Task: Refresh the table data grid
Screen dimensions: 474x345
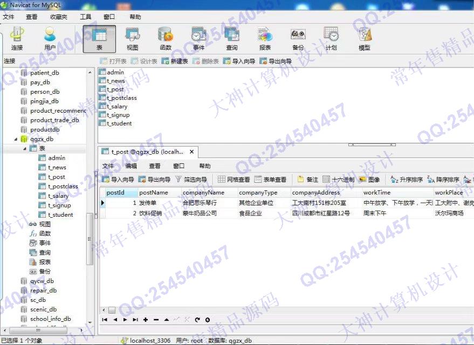Action: pyautogui.click(x=197, y=320)
